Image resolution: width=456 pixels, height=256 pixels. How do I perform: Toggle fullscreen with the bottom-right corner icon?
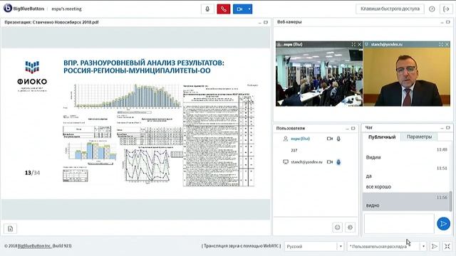click(x=447, y=247)
